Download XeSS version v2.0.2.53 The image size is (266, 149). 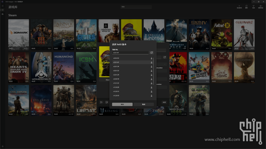[152, 58]
